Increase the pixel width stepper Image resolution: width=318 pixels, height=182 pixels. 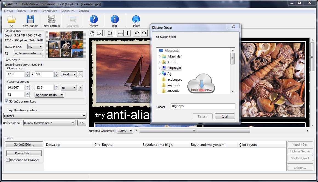click(x=28, y=73)
